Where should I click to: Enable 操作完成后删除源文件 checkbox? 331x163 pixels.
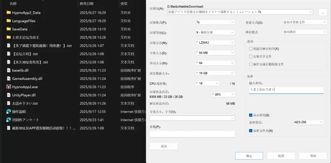pyautogui.click(x=251, y=64)
